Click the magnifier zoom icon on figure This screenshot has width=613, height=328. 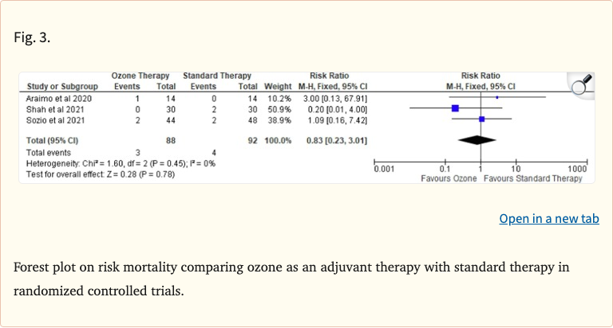581,82
